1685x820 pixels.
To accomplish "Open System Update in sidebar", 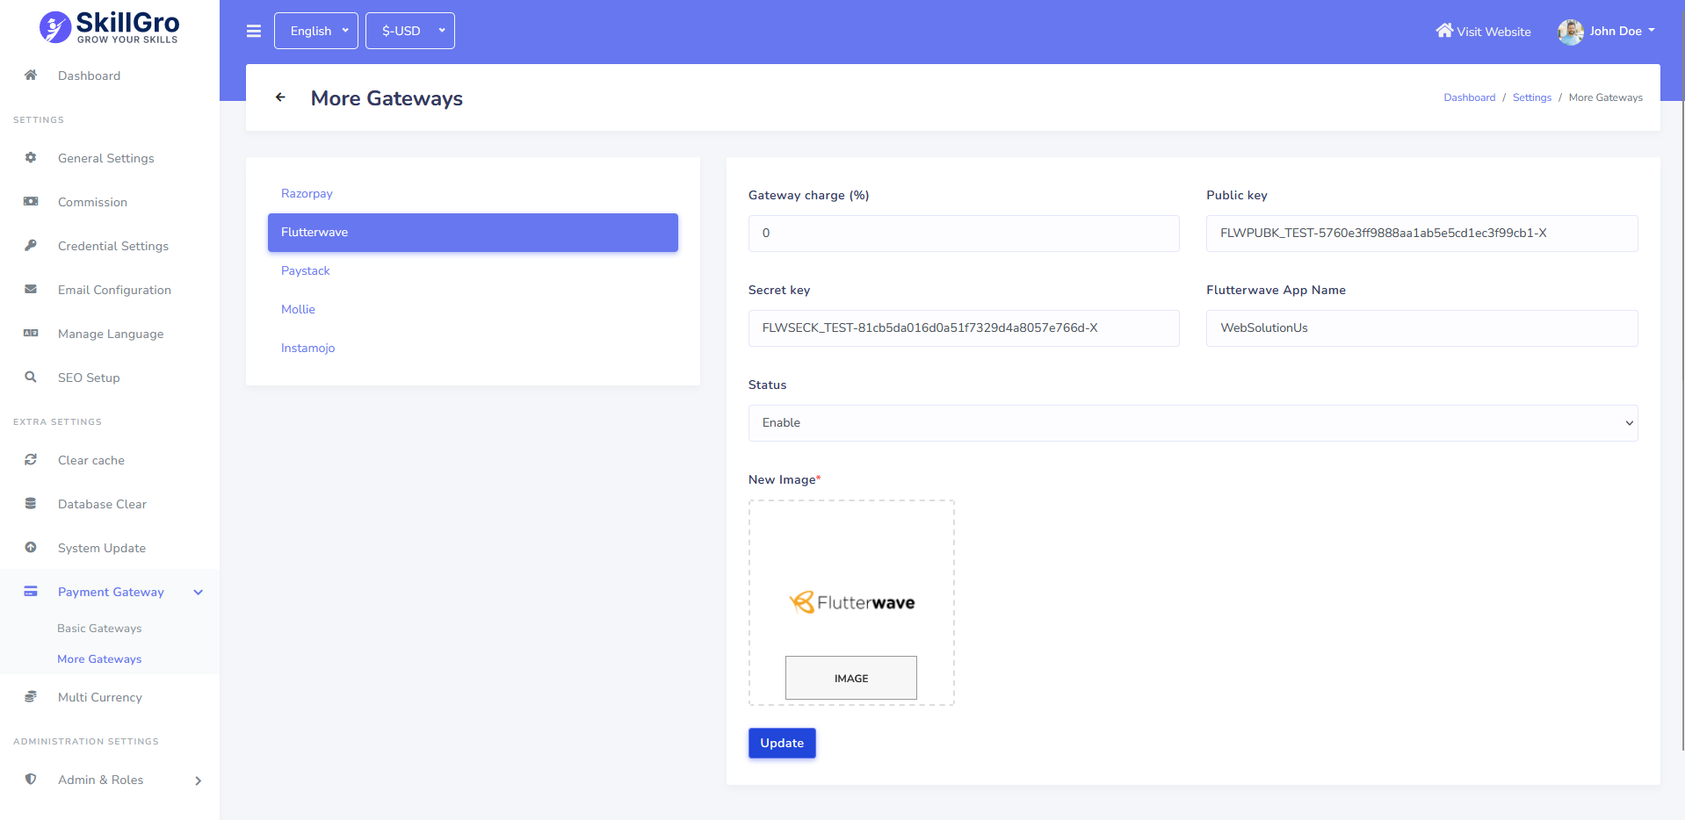I will [x=102, y=548].
